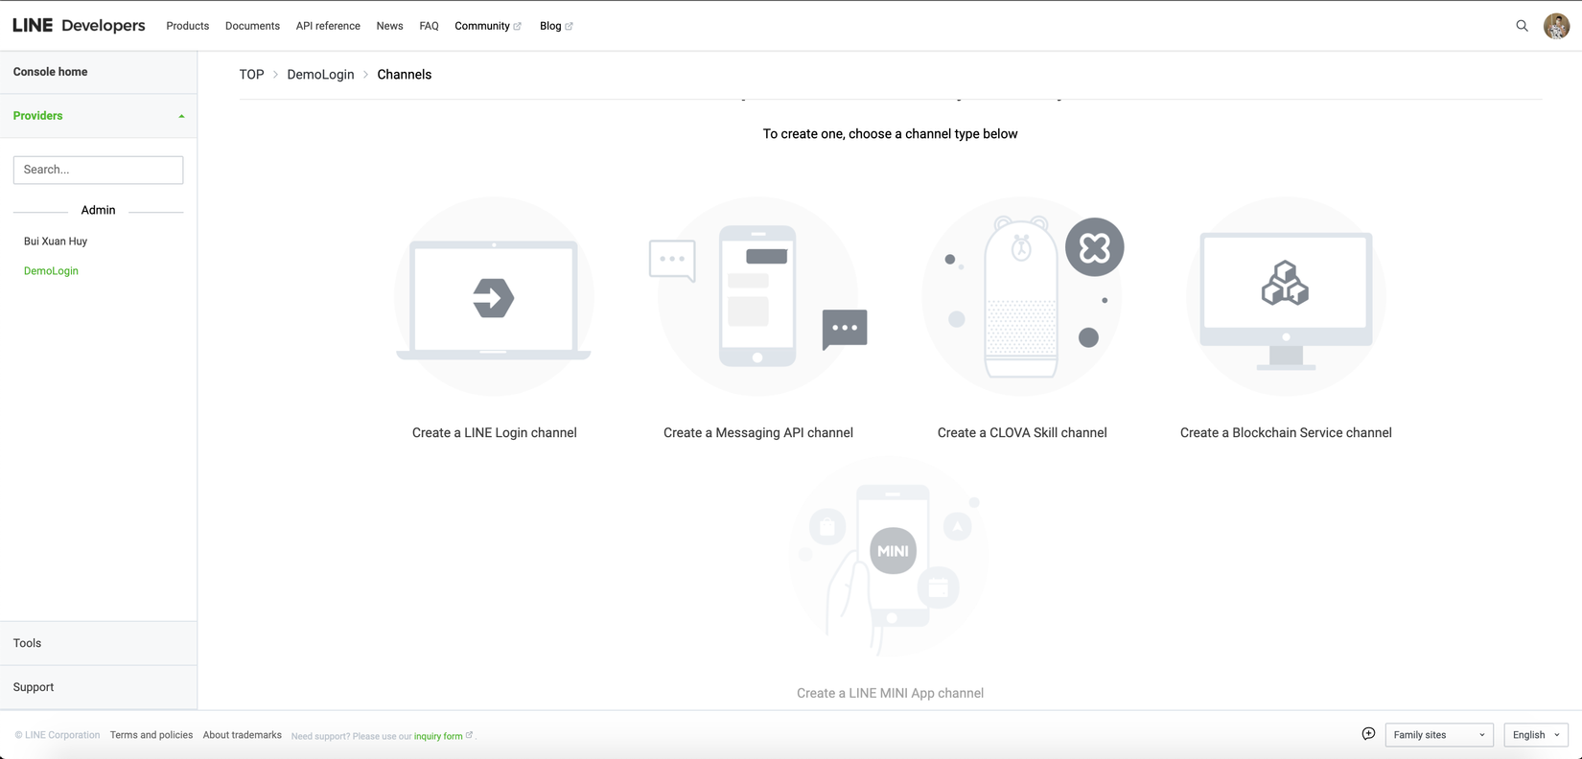The image size is (1582, 759).
Task: Click the Admin group label
Action: point(98,210)
